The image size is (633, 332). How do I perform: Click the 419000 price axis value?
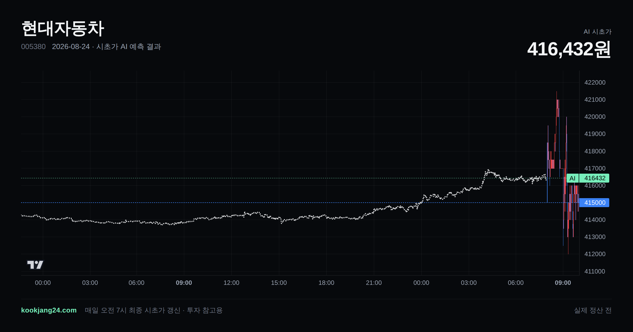pyautogui.click(x=595, y=134)
